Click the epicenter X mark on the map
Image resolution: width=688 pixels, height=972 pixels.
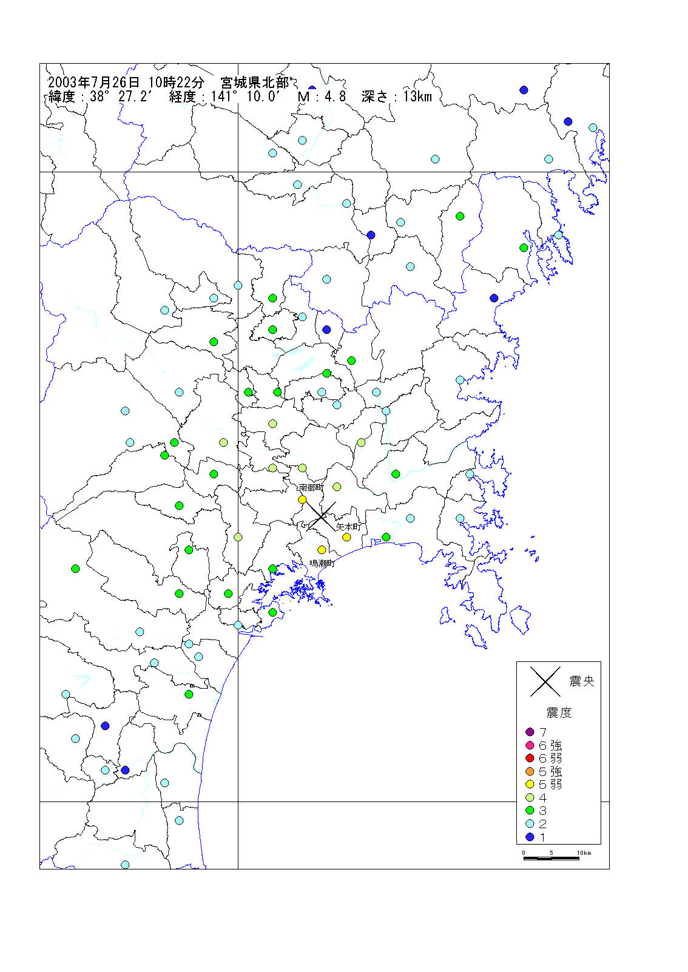pyautogui.click(x=320, y=516)
